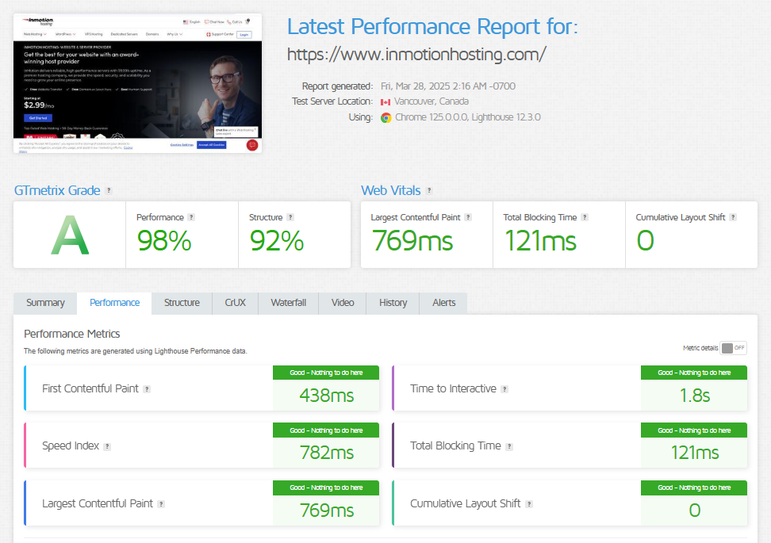Click the 438ms First Contentful Paint value

327,396
